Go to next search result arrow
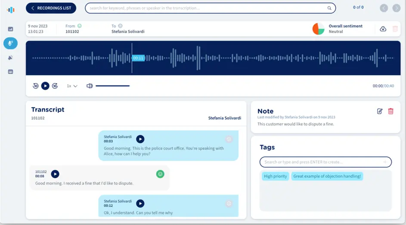Screen dimensions: 406x225 [396, 8]
